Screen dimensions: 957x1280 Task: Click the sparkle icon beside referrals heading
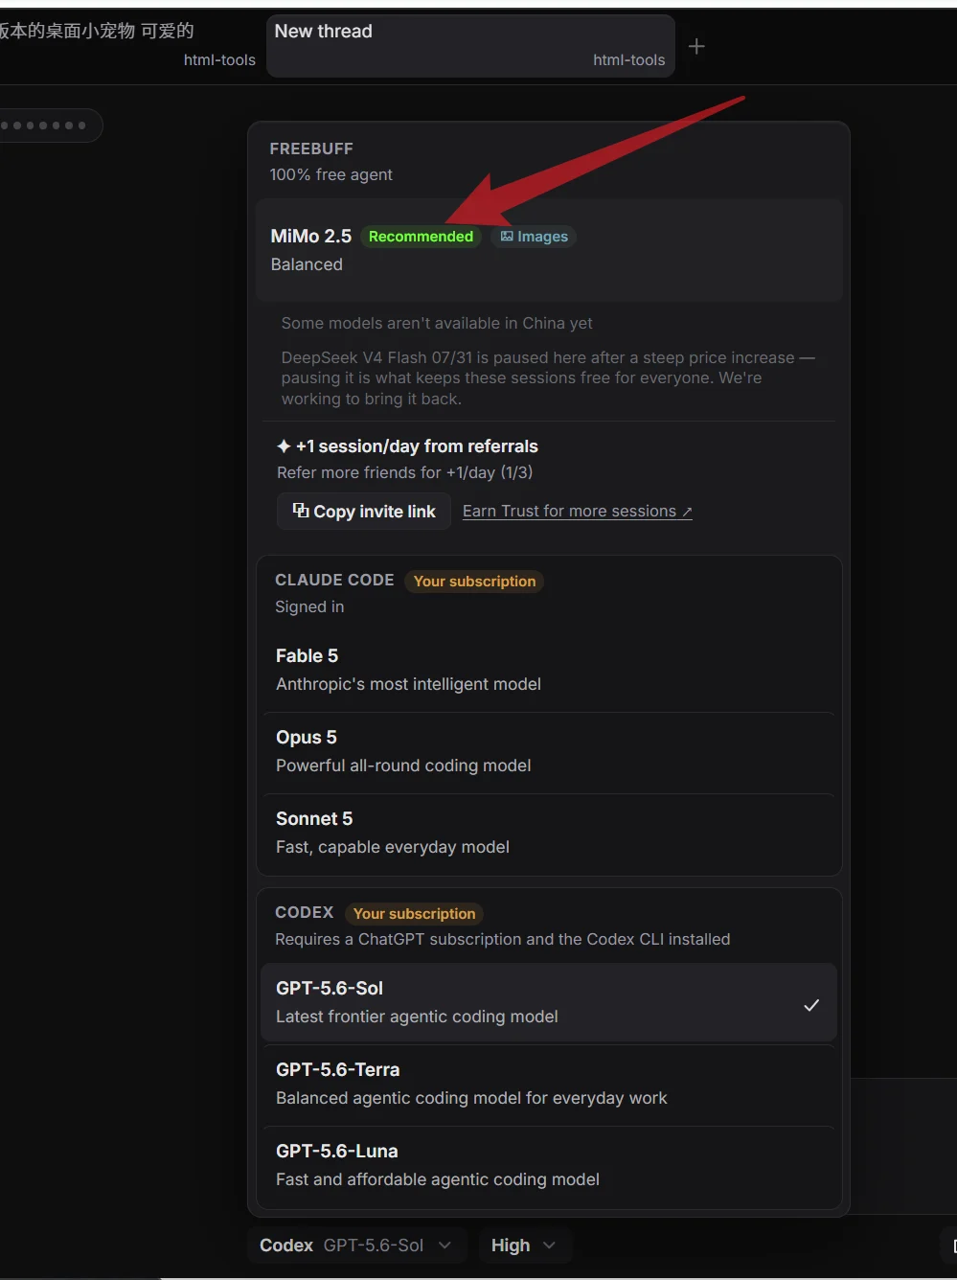coord(284,446)
